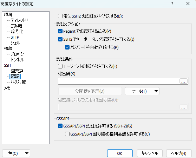Image resolution: width=196 pixels, height=158 pixels.
Task: Select バグ対策 in the tree
Action: pyautogui.click(x=18, y=82)
